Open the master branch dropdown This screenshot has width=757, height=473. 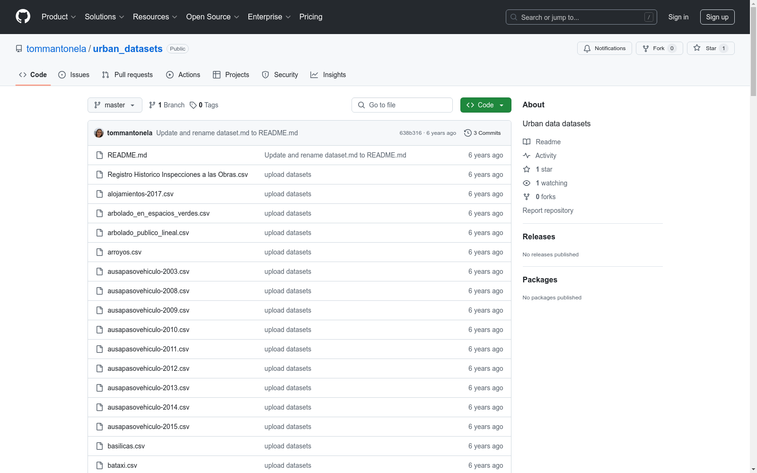[x=115, y=105]
